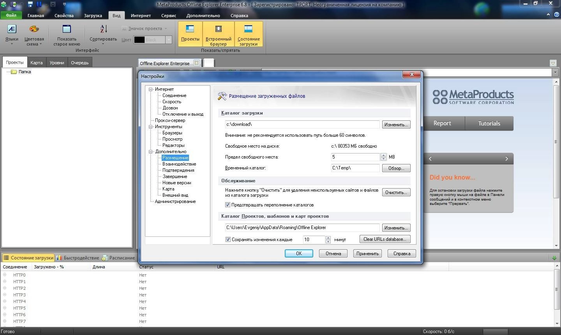The image size is (561, 335).
Task: Open the Языки language options
Action: (12, 34)
